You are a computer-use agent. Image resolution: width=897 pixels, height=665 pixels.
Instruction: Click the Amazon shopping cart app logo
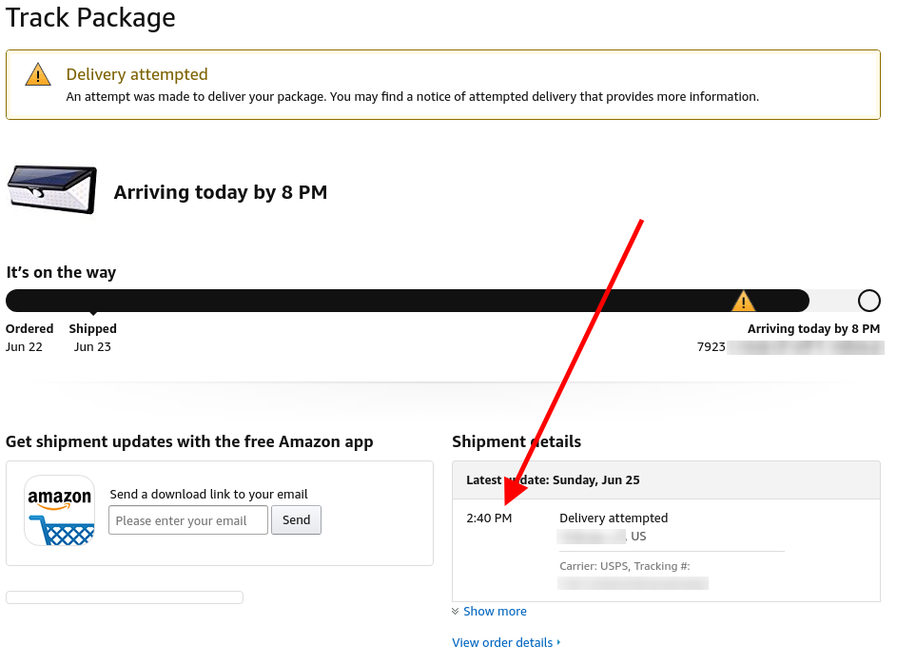tap(59, 511)
